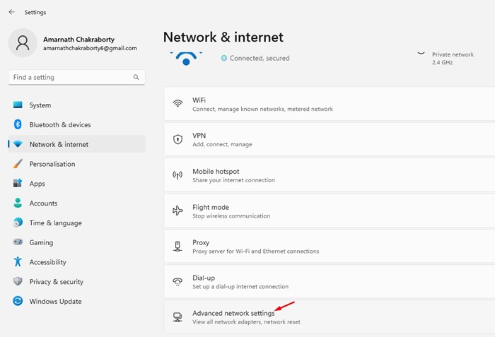
Task: Click the Network & internet page heading
Action: click(x=223, y=37)
